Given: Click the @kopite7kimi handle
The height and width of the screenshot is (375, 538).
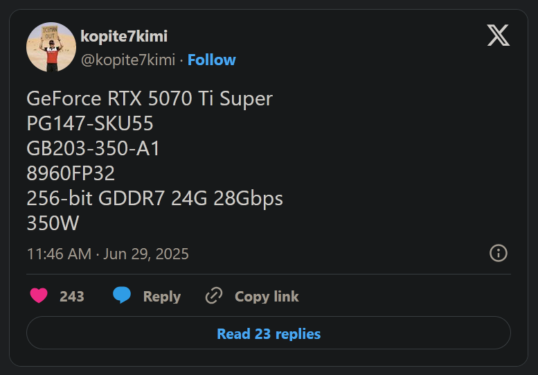Looking at the screenshot, I should coord(128,60).
